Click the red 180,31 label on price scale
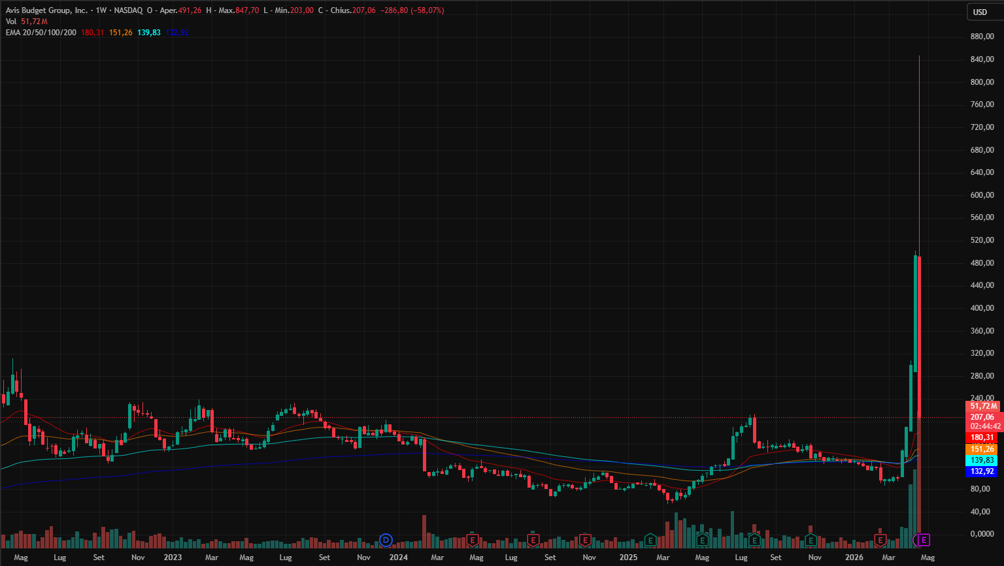The height and width of the screenshot is (566, 1004). click(x=982, y=437)
